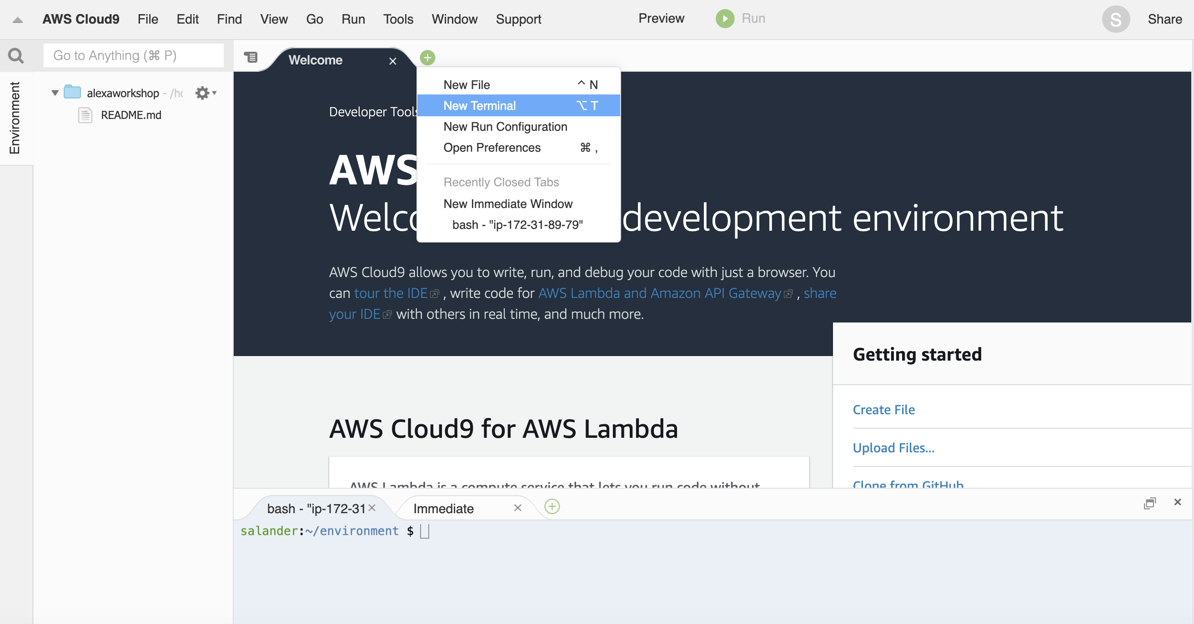The height and width of the screenshot is (624, 1194).
Task: Select Open Preferences menu item
Action: tap(518, 148)
